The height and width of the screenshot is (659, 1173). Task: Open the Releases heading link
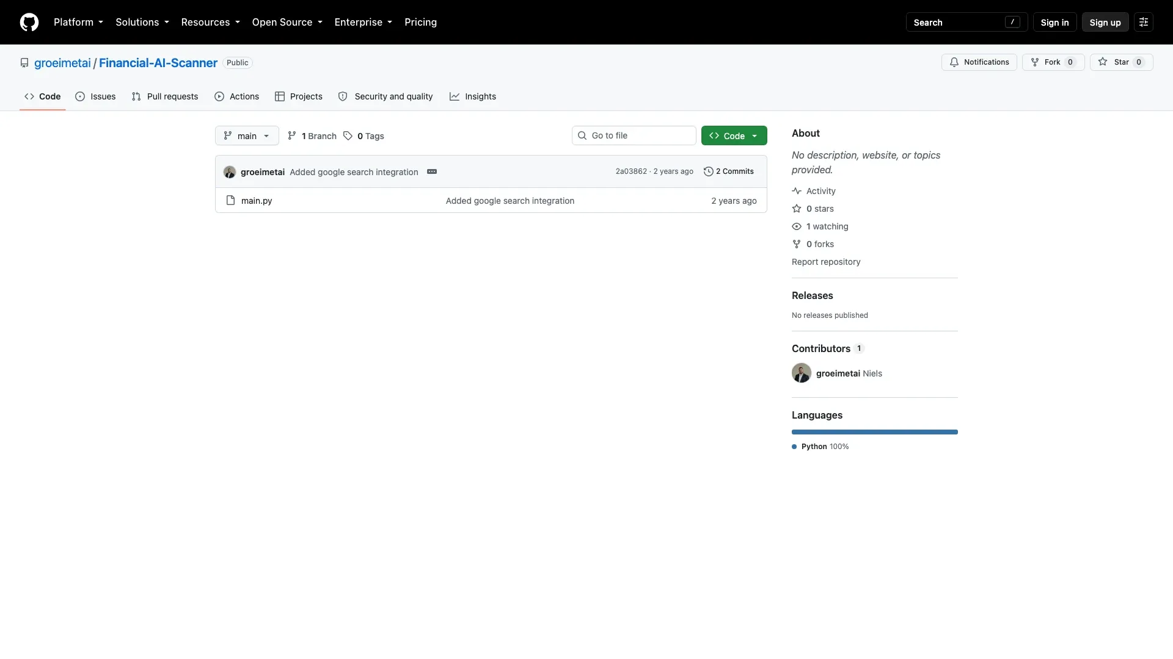(813, 295)
